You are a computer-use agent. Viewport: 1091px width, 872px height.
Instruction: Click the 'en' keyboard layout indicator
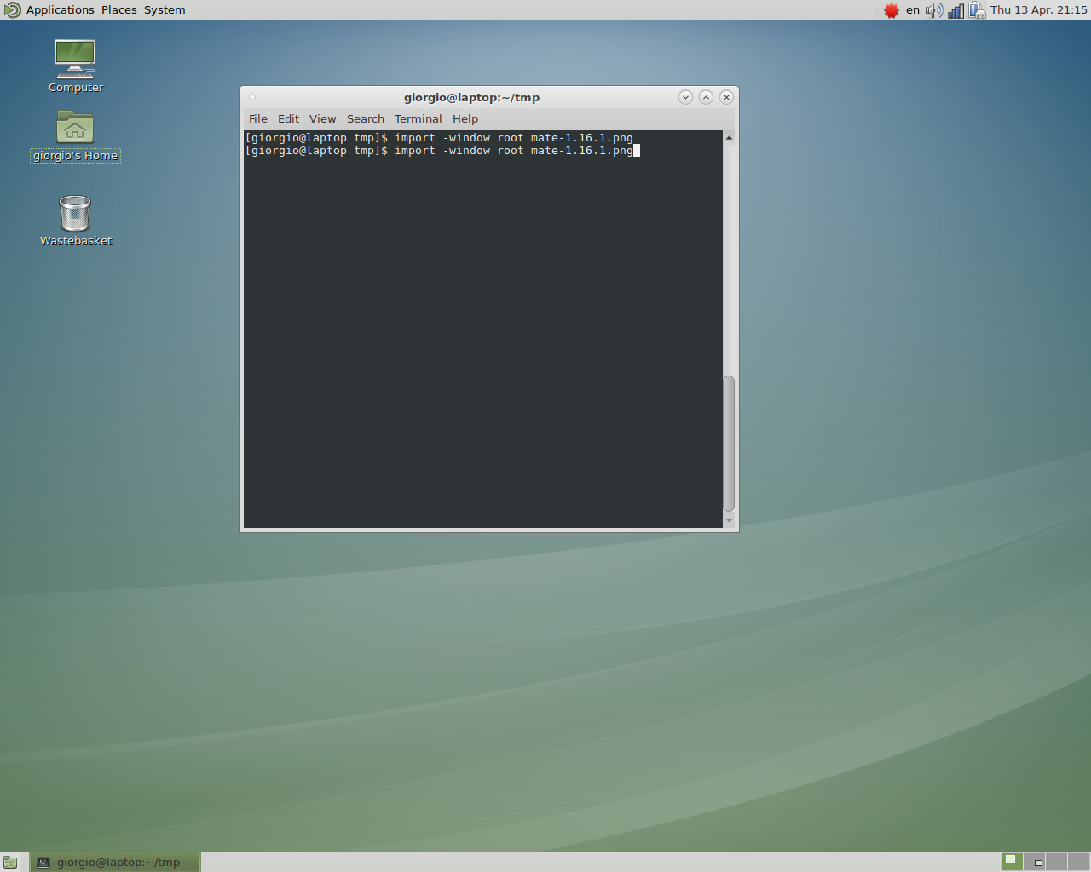913,10
